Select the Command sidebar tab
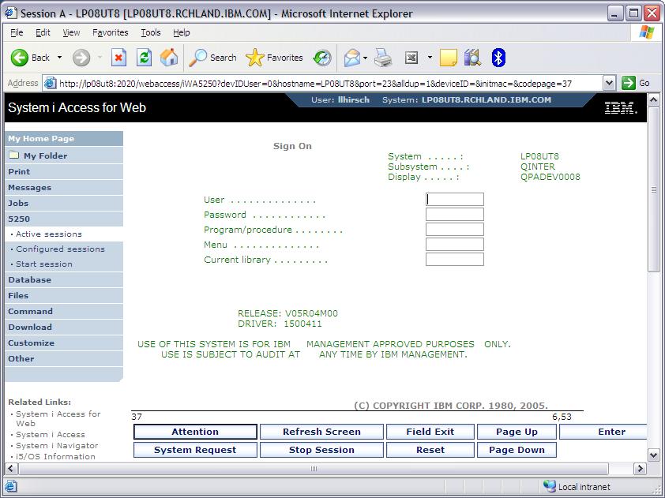This screenshot has width=665, height=498. 64,311
